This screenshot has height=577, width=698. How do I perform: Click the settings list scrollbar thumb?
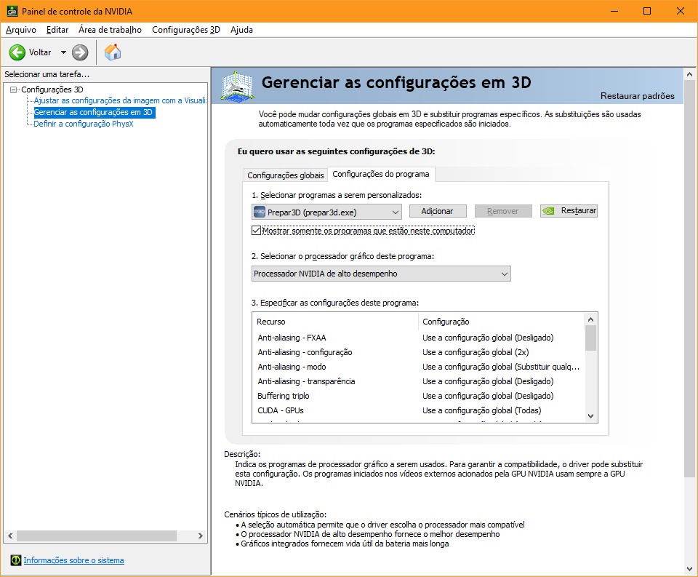pos(590,338)
